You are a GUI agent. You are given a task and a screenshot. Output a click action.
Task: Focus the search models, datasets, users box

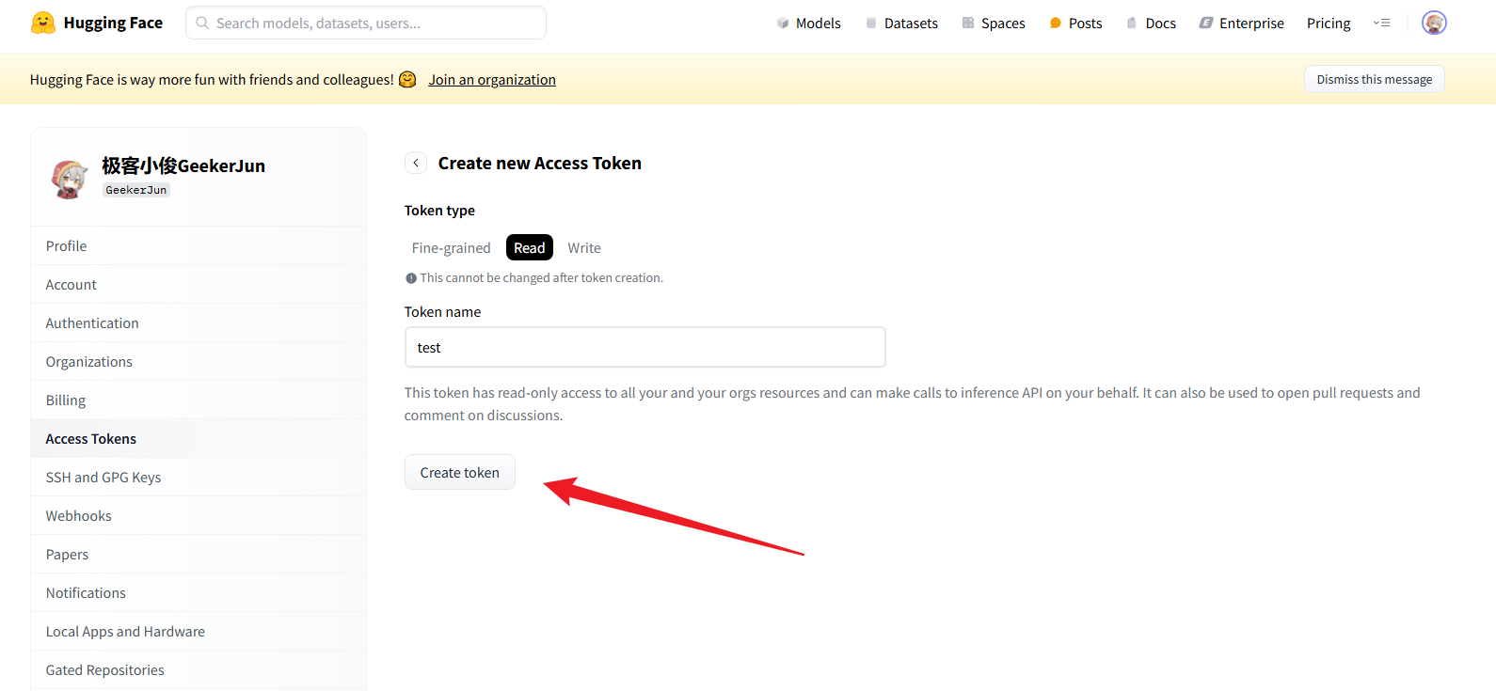point(366,23)
